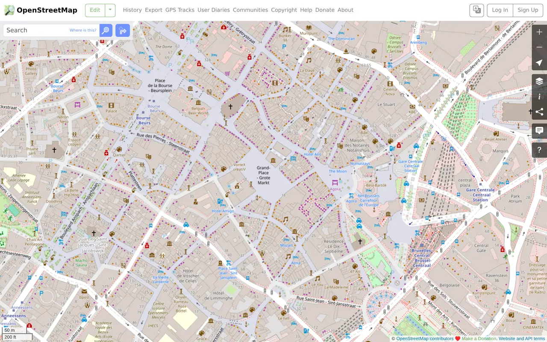This screenshot has width=547, height=342.
Task: Open OpenStreetMap contributors attribution link
Action: point(425,339)
